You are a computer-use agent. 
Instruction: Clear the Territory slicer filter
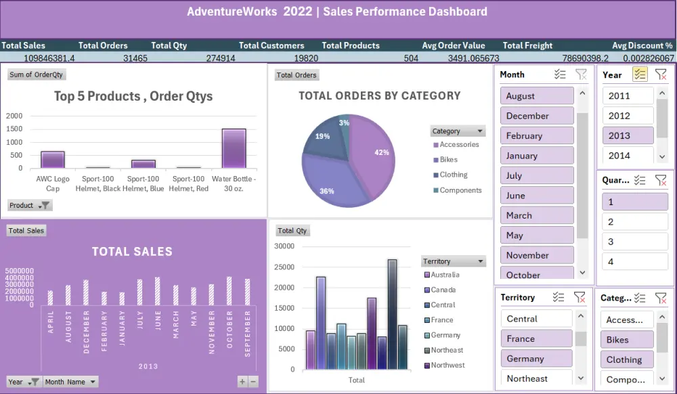click(x=580, y=297)
